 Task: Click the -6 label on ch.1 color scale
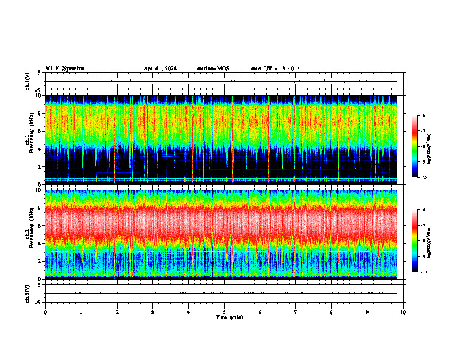coord(424,115)
